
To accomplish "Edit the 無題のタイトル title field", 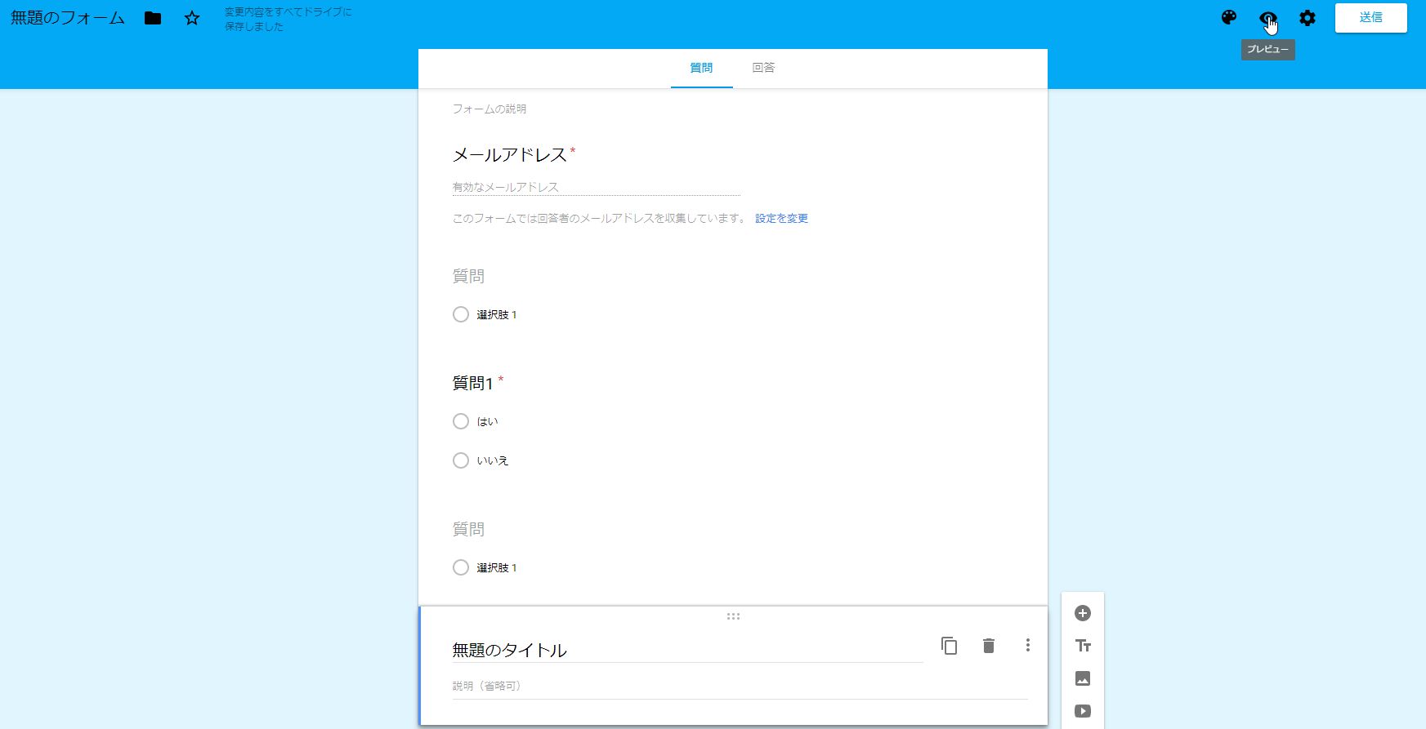I will coord(687,650).
